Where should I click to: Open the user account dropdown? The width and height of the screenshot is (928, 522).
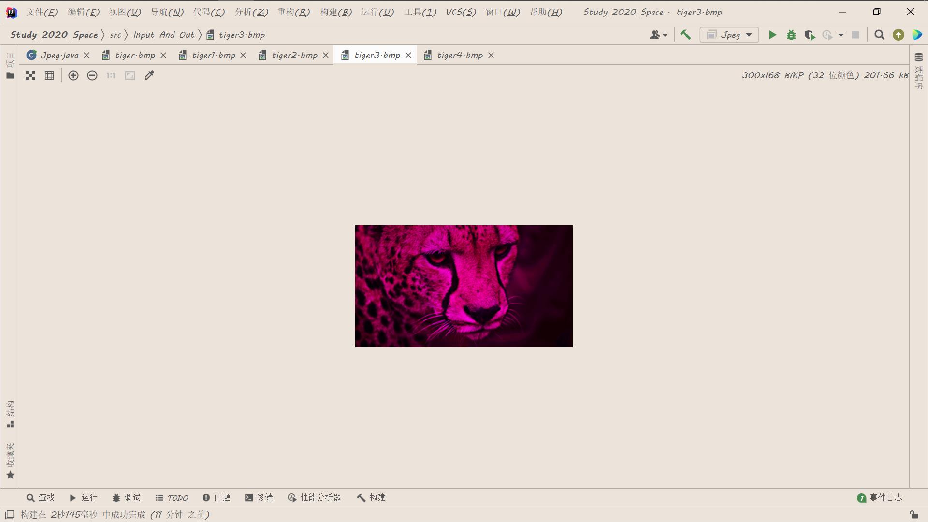(x=658, y=35)
